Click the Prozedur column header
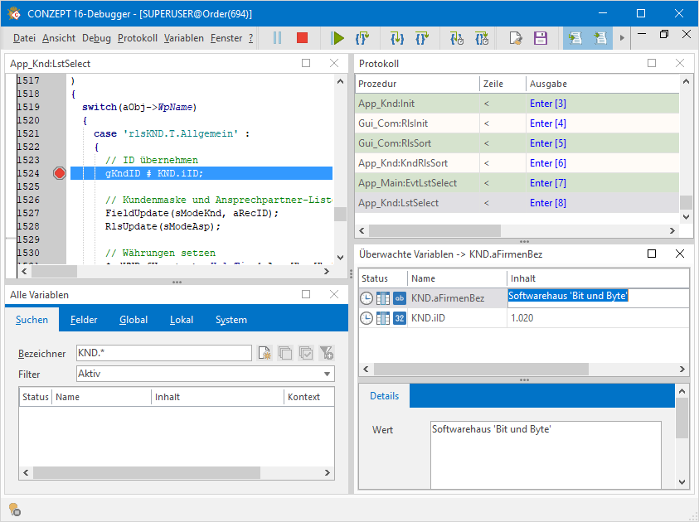The width and height of the screenshot is (699, 522). pyautogui.click(x=377, y=84)
